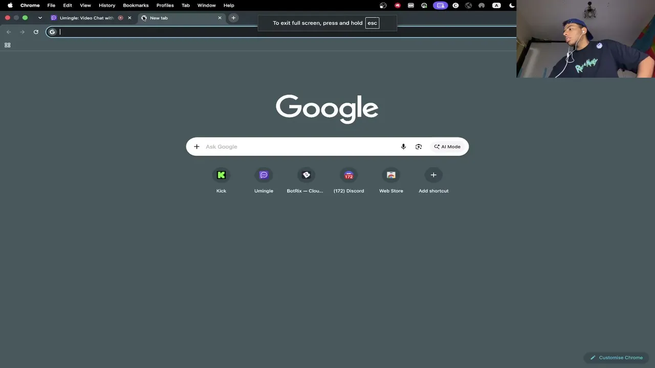Image resolution: width=655 pixels, height=368 pixels.
Task: Open Customise Chrome
Action: point(616,358)
